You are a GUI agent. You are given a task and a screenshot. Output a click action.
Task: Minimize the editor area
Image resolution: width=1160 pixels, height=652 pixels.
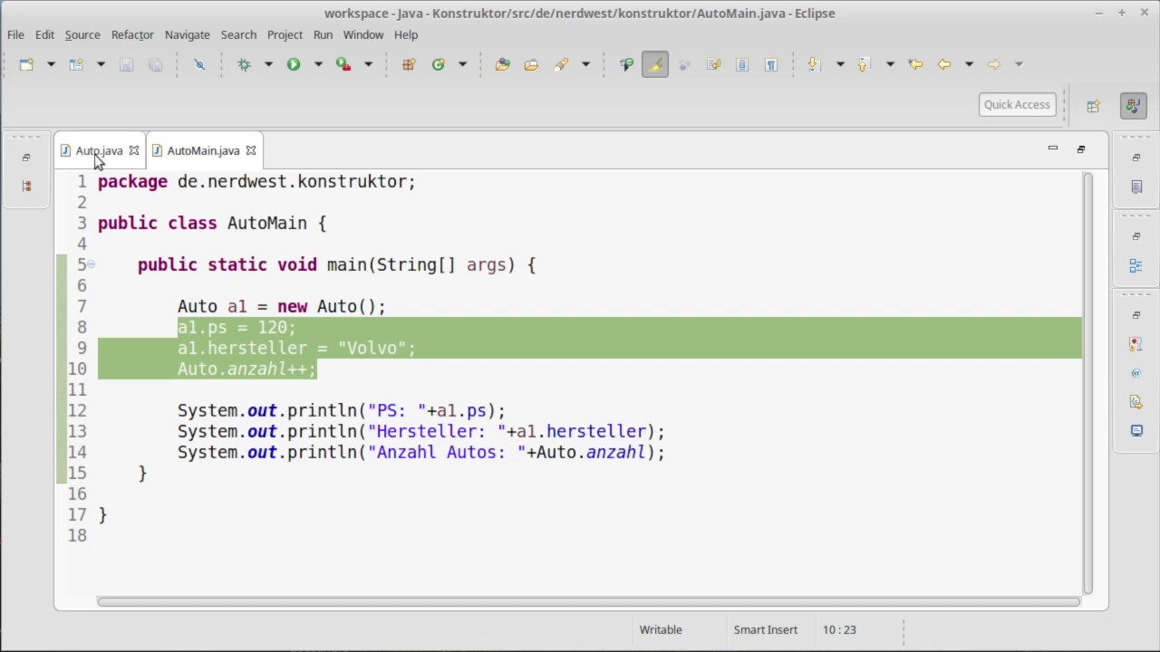click(x=1053, y=149)
